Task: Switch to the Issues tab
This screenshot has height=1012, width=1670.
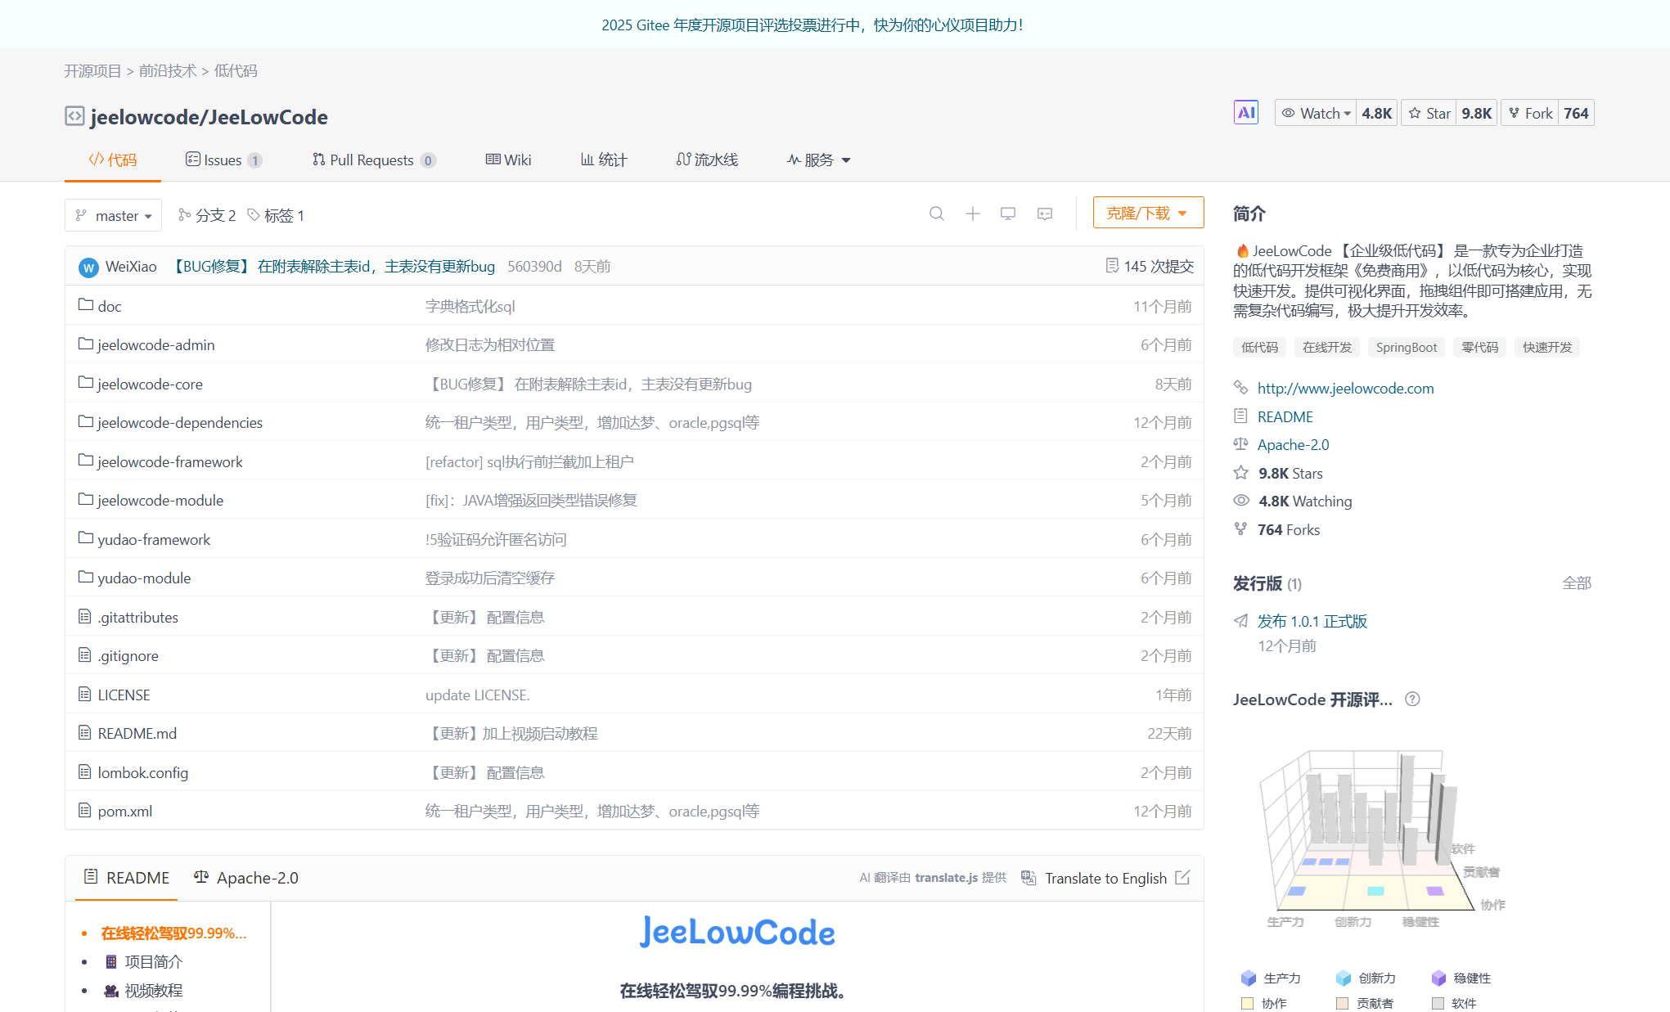Action: [222, 160]
